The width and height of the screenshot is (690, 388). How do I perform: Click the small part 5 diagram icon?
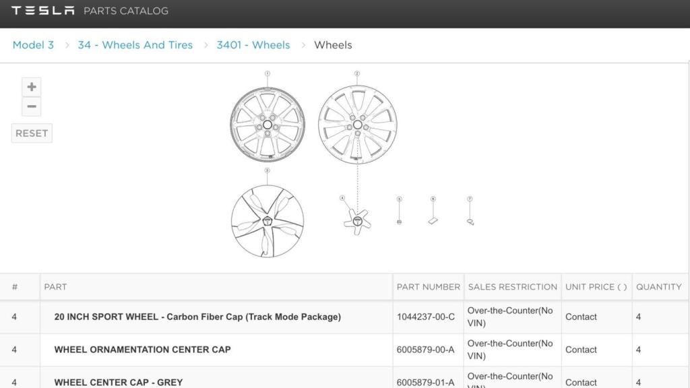pos(400,220)
